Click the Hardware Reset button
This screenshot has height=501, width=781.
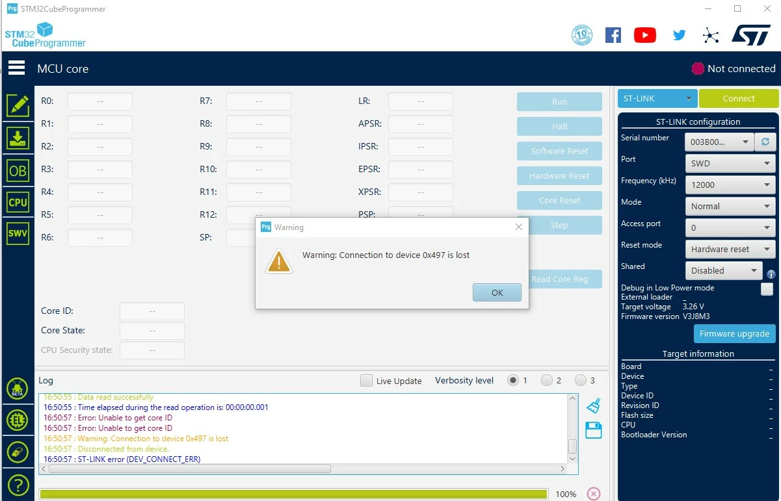coord(559,175)
